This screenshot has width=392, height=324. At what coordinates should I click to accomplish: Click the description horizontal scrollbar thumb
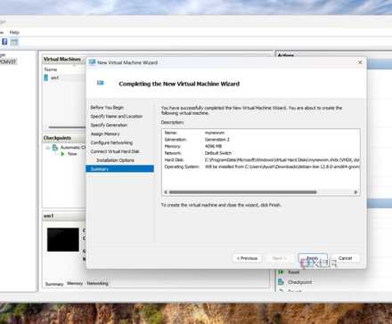click(243, 192)
